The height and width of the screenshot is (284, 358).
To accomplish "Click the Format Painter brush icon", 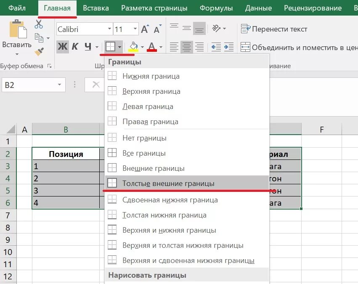I will pyautogui.click(x=39, y=52).
